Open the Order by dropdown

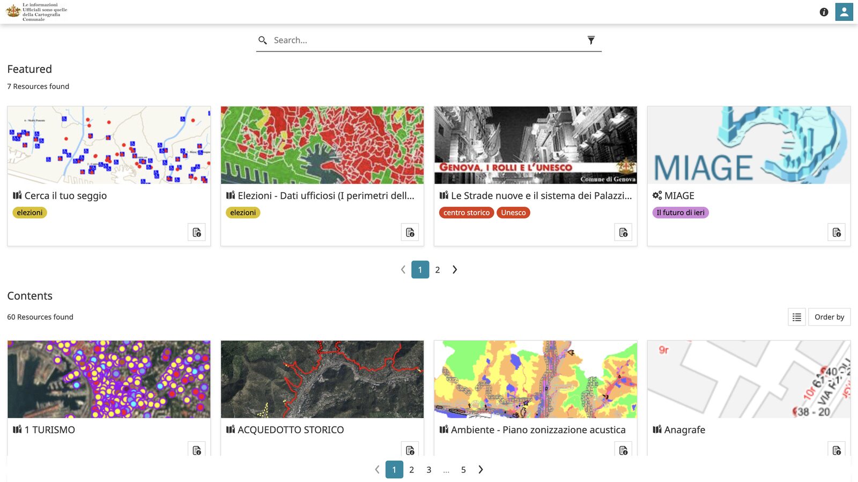[830, 317]
